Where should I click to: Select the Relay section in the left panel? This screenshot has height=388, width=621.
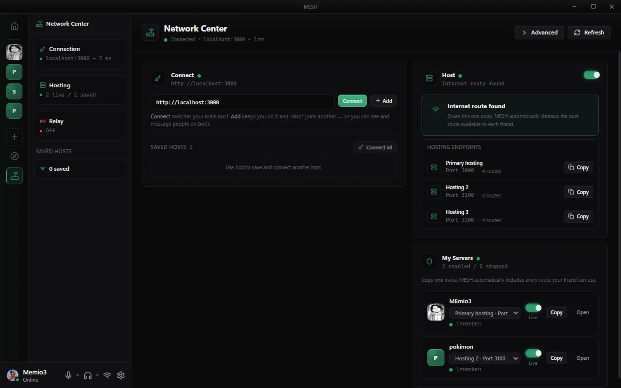[x=80, y=126]
